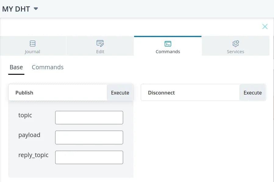Expand the Disconnect command section

[x=161, y=93]
